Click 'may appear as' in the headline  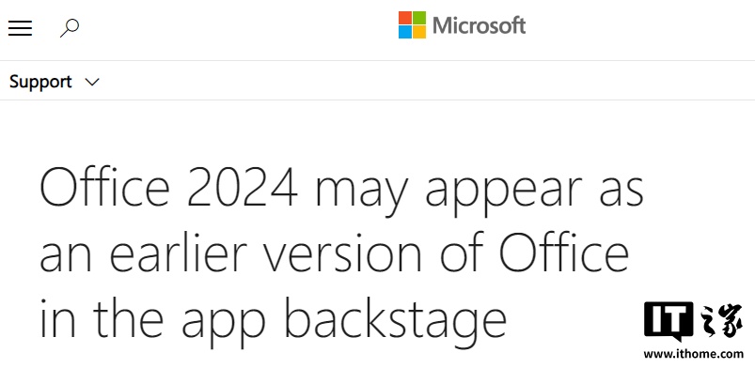pos(480,192)
